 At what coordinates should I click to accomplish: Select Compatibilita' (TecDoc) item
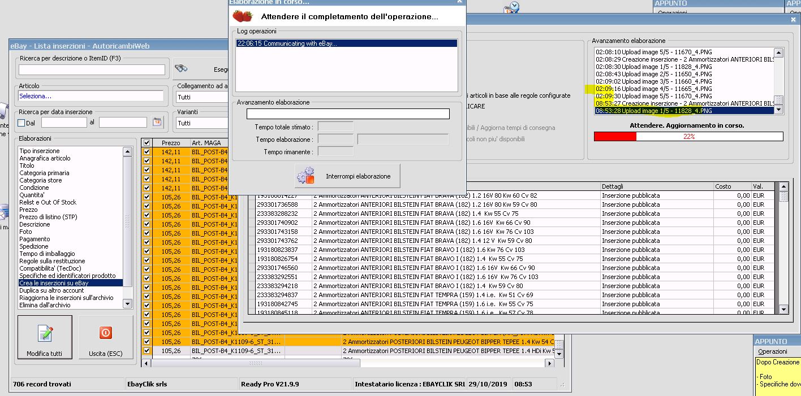pos(50,268)
